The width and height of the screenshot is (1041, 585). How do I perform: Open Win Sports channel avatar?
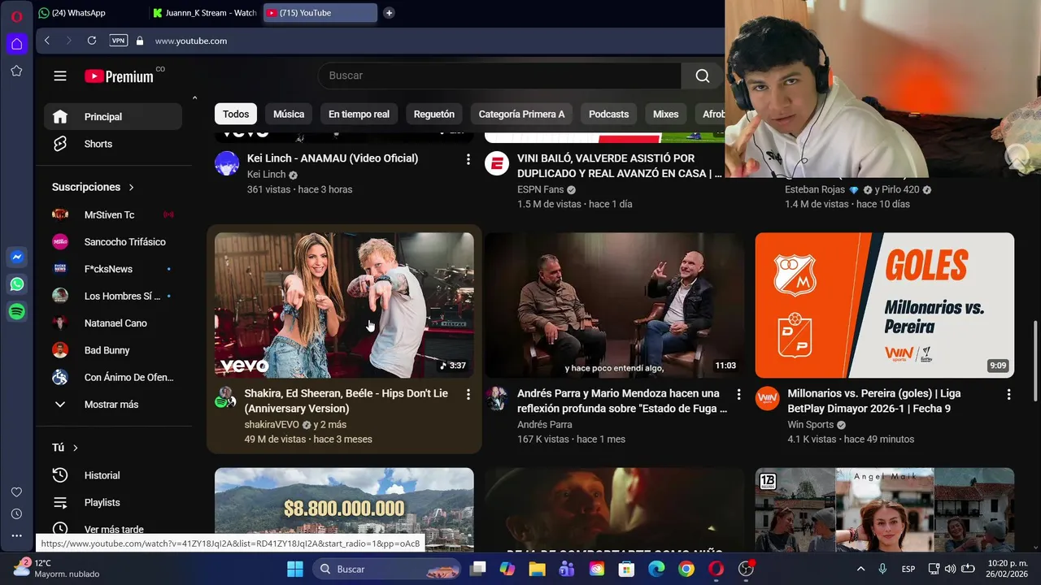point(767,398)
